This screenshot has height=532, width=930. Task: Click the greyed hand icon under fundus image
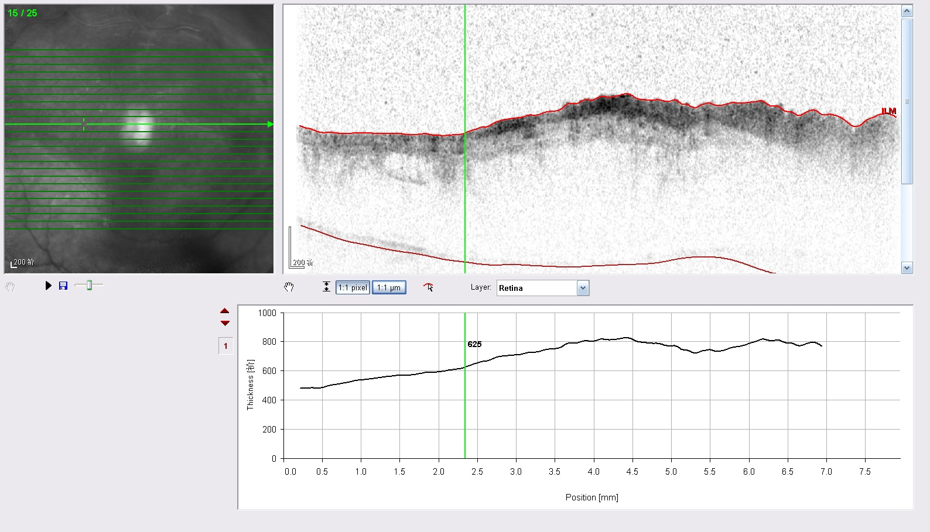[x=10, y=287]
